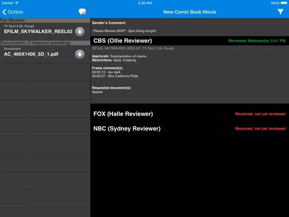Click the 2:30 PM clock
Image resolution: width=289 pixels, height=217 pixels.
[145, 3]
